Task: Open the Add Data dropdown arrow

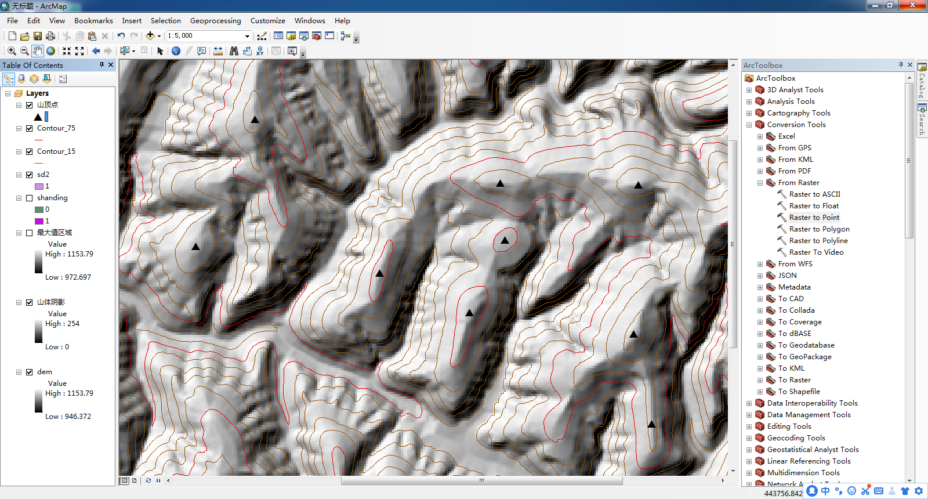Action: click(x=159, y=36)
